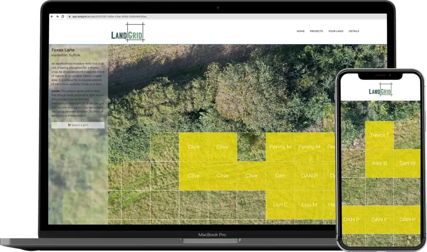Click the padlock icon in address bar
427x252 pixels.
[x=70, y=17]
